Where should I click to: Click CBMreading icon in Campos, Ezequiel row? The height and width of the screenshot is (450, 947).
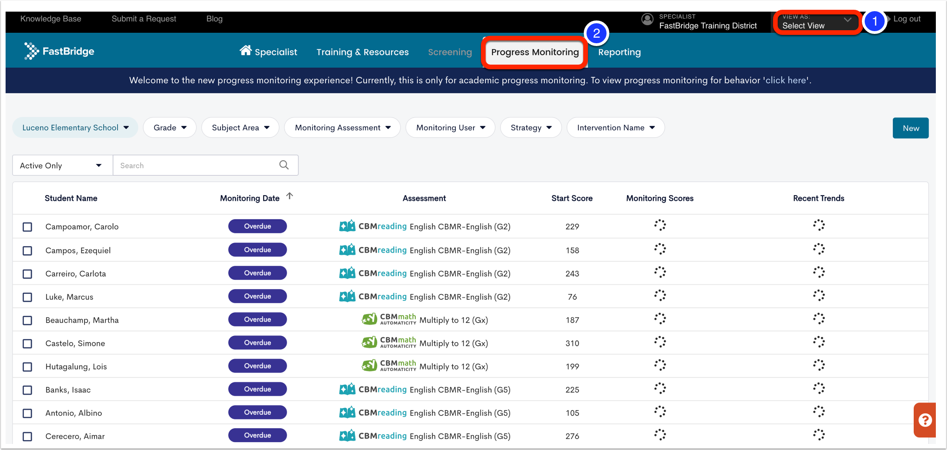click(347, 250)
